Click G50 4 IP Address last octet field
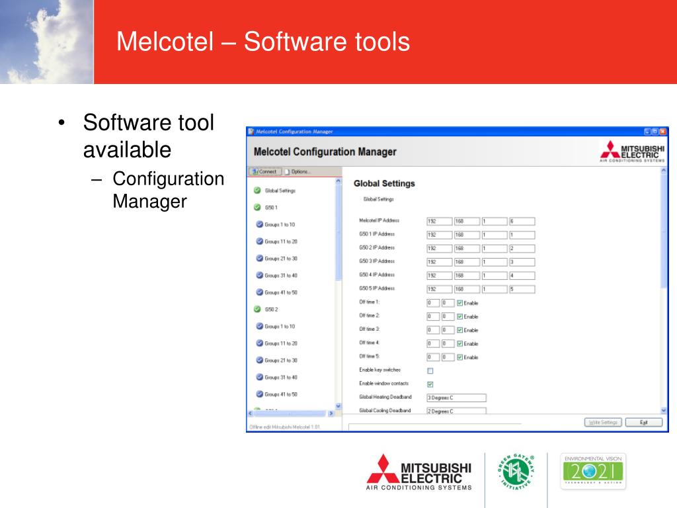This screenshot has height=508, width=677. click(522, 276)
